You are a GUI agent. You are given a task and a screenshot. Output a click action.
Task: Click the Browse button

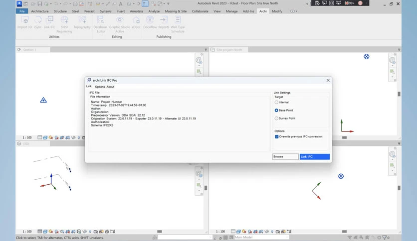pos(285,156)
